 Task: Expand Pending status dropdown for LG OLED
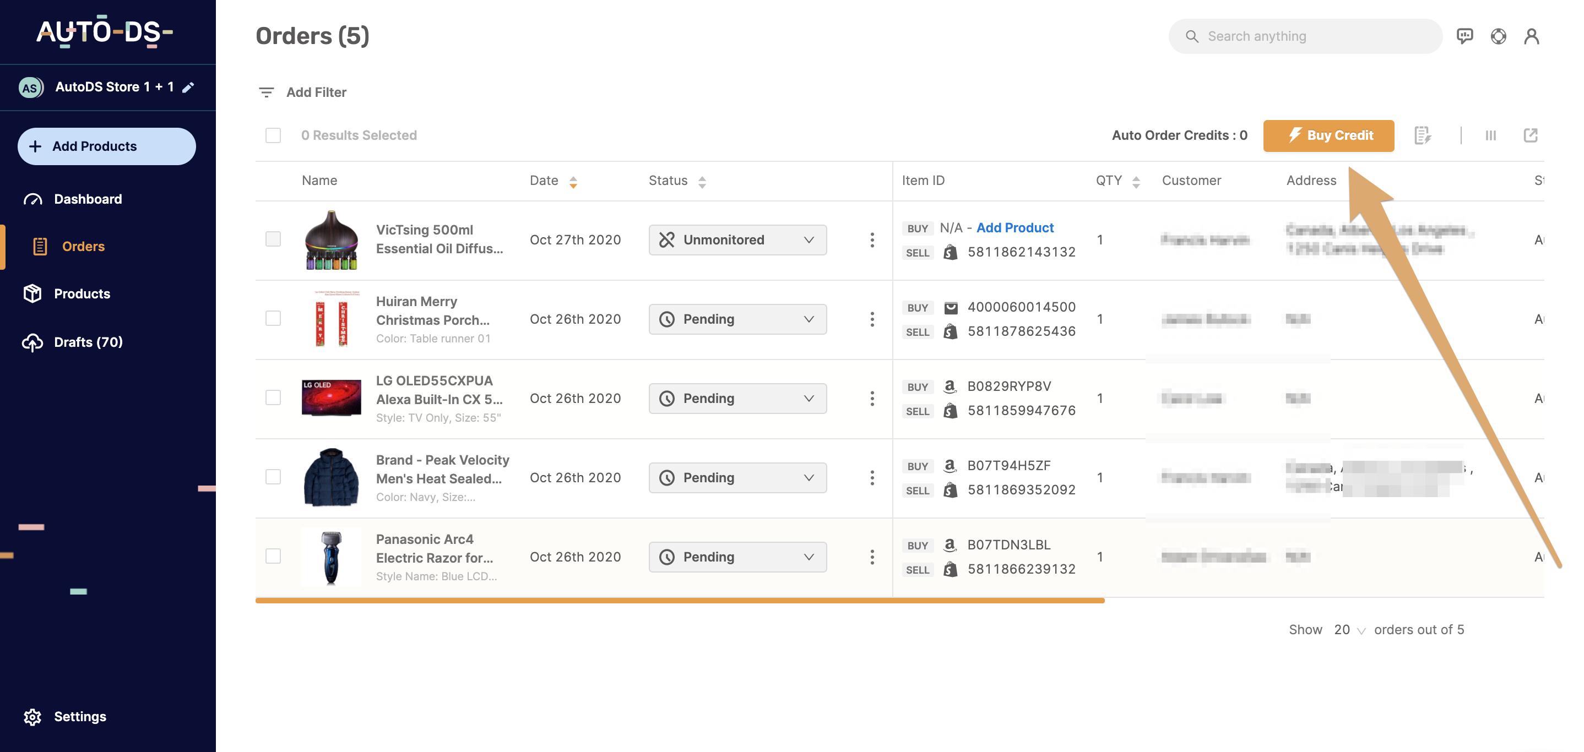pyautogui.click(x=737, y=398)
